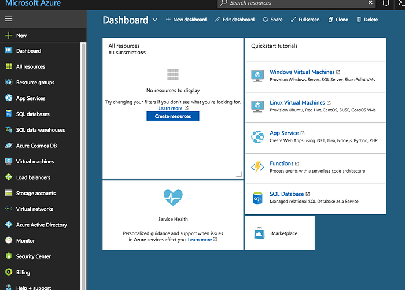The height and width of the screenshot is (290, 405).
Task: Open notifications bell icon in top bar
Action: [x=386, y=3]
